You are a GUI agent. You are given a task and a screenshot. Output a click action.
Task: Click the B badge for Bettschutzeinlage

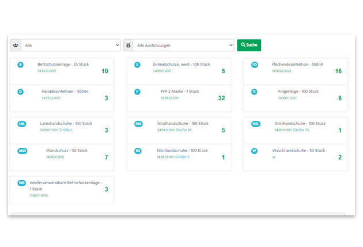pos(20,64)
